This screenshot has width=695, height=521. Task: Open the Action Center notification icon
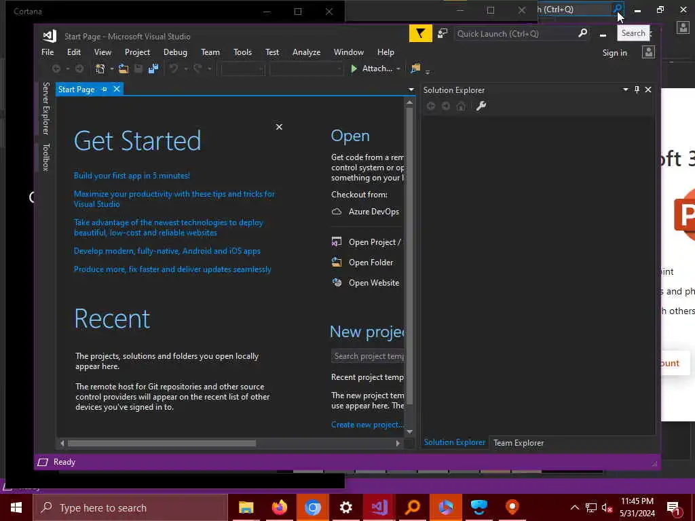673,508
